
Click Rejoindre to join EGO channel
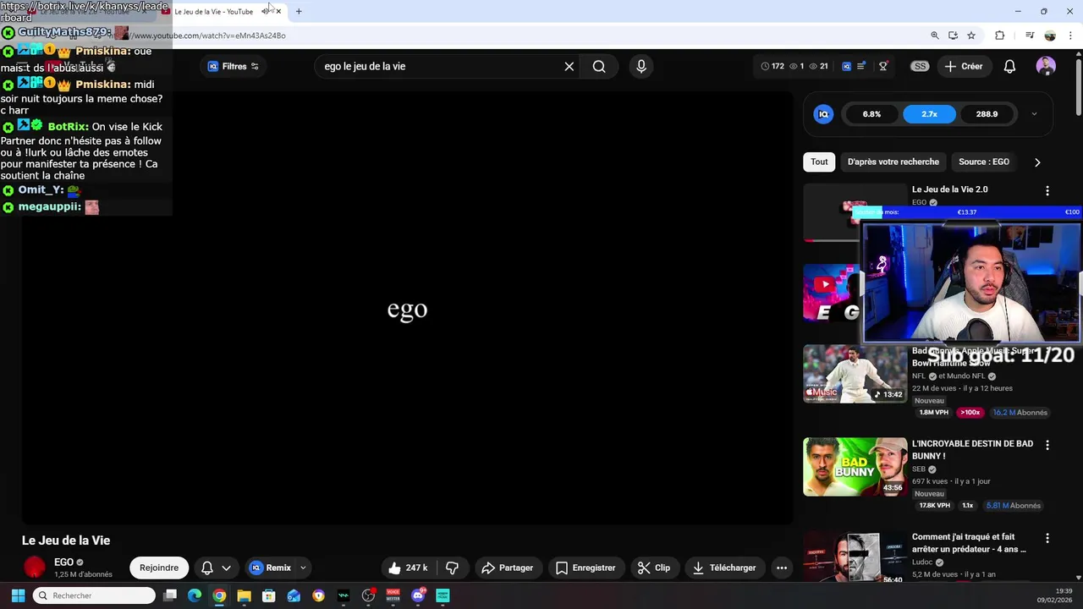[159, 568]
